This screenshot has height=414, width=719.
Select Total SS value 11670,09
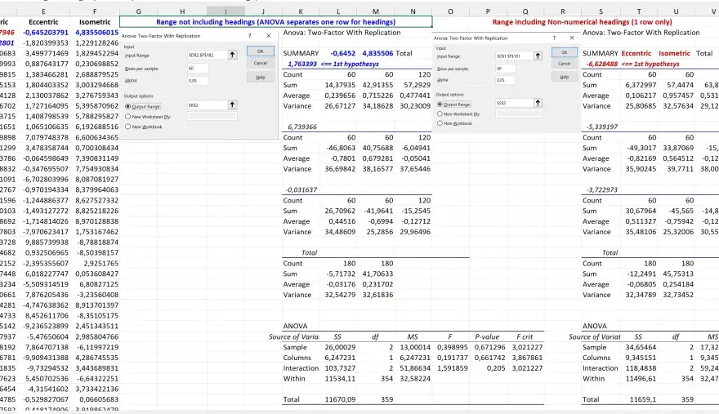(338, 399)
